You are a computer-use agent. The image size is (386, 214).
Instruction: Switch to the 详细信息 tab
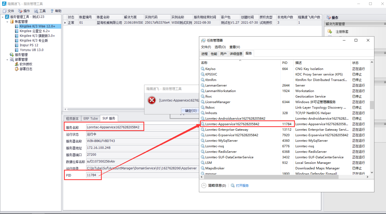coord(236,54)
